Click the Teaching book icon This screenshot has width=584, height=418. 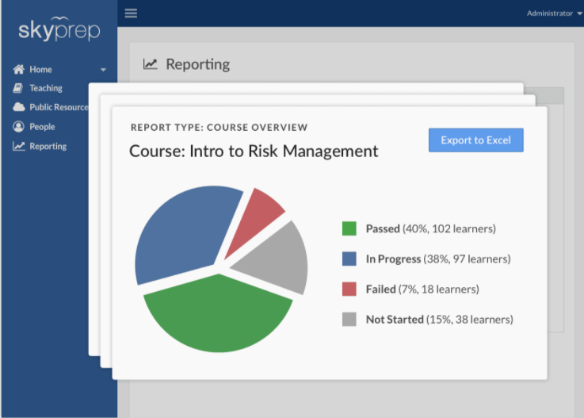tap(18, 88)
